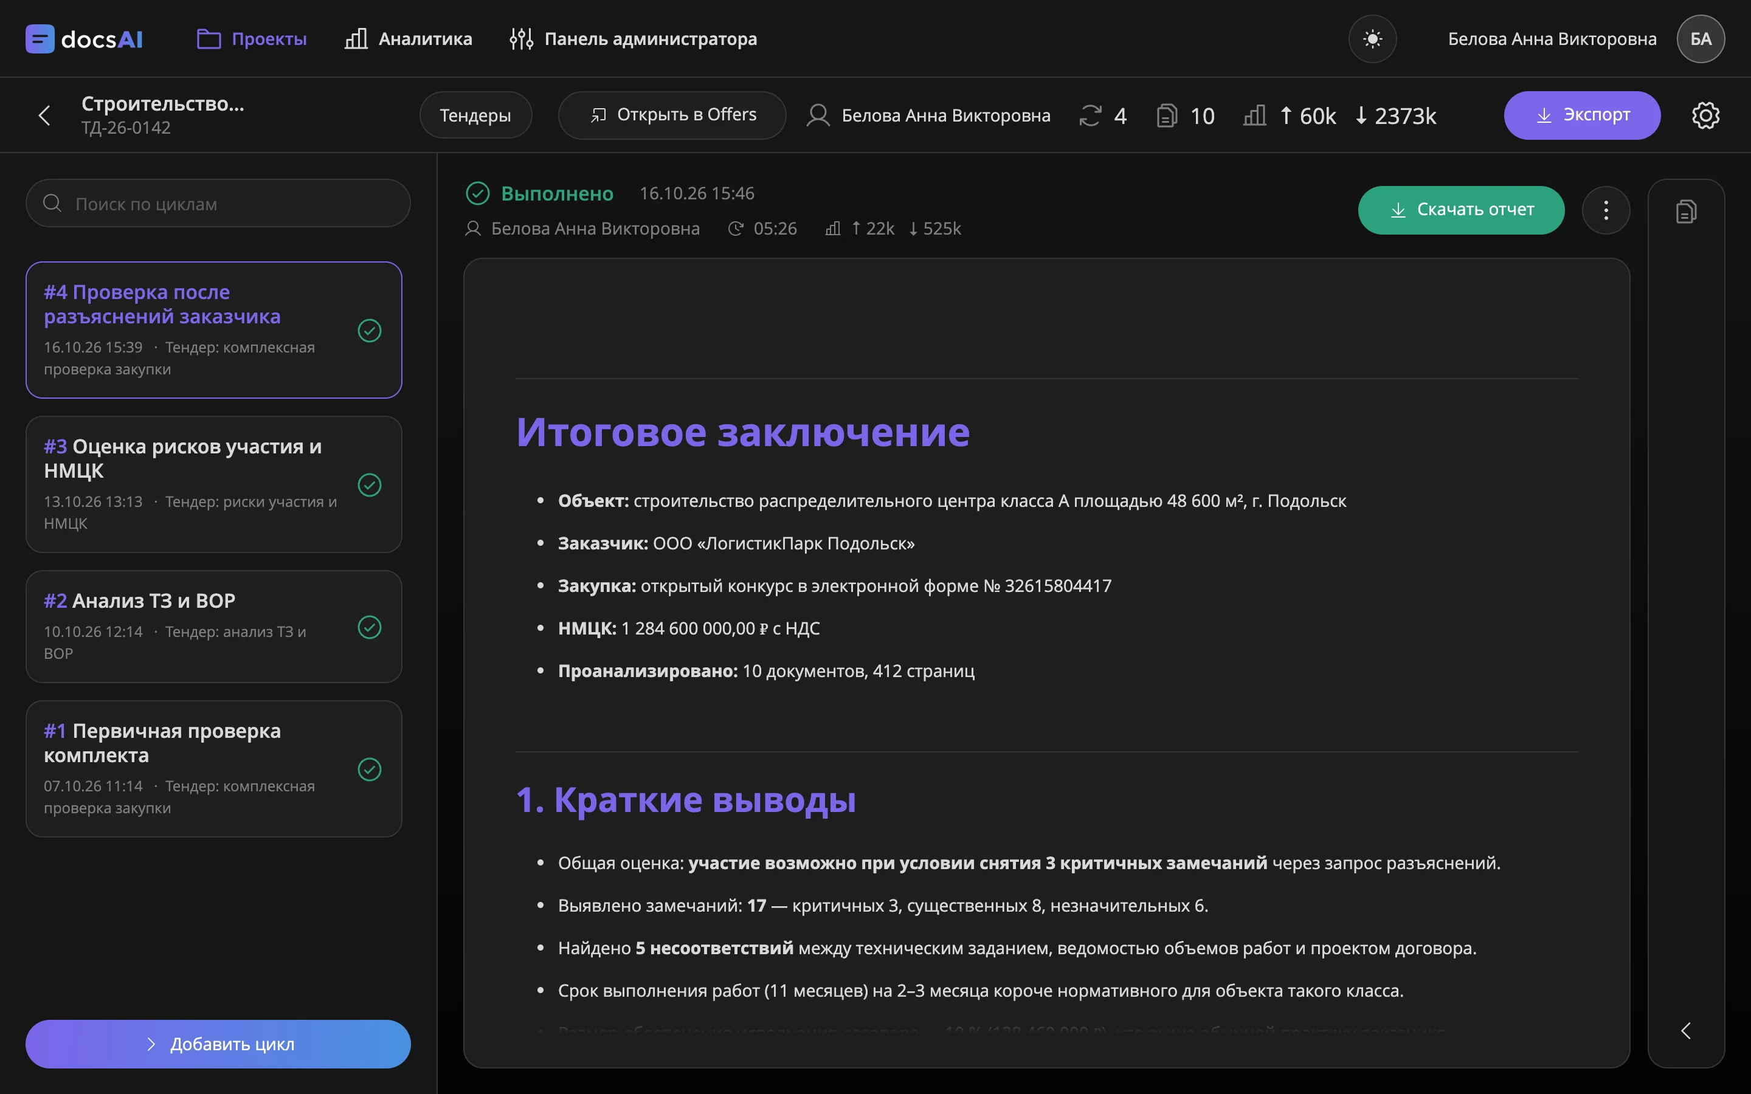Viewport: 1751px width, 1094px height.
Task: Open Панель администратора
Action: tap(633, 39)
